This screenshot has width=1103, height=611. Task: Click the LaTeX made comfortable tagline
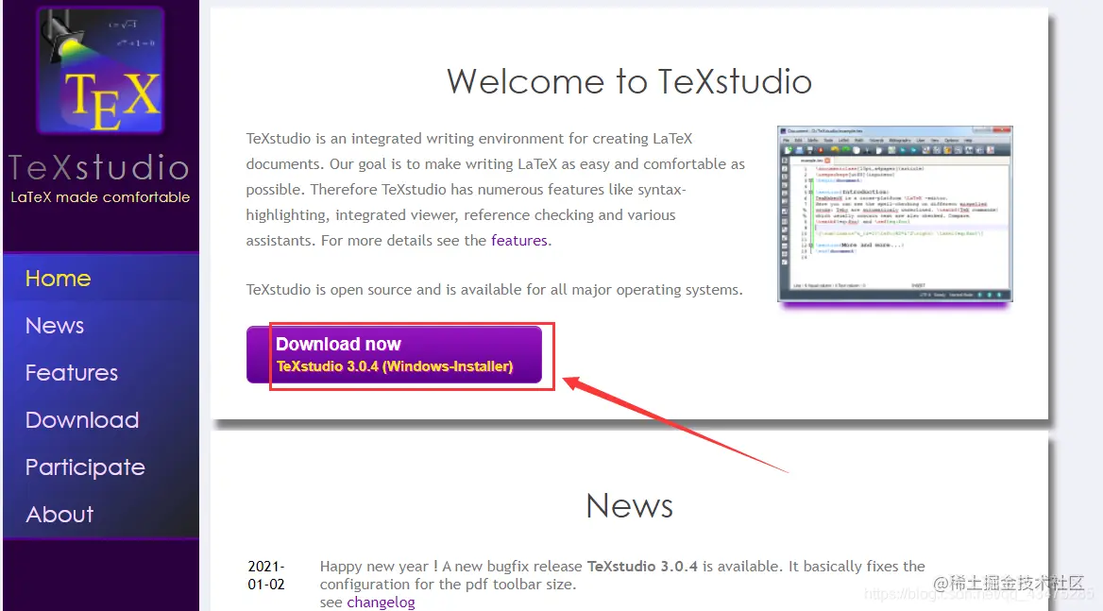100,197
